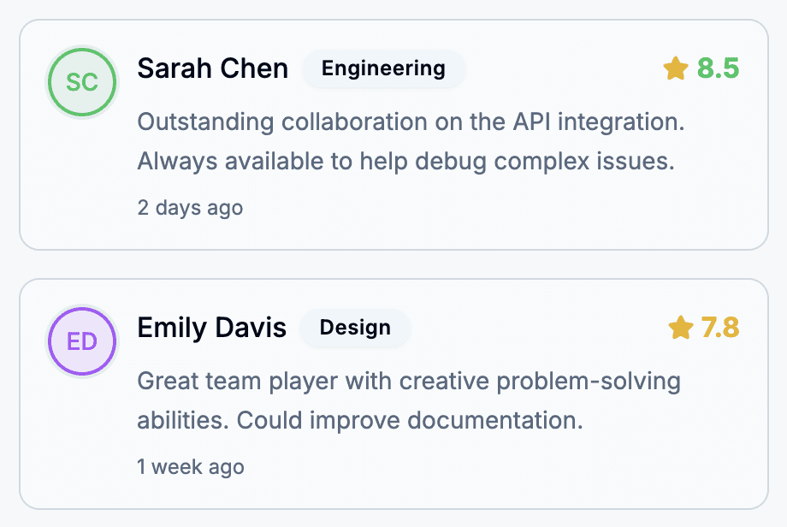Click the 7.8 rating value
The height and width of the screenshot is (527, 787).
pos(720,328)
